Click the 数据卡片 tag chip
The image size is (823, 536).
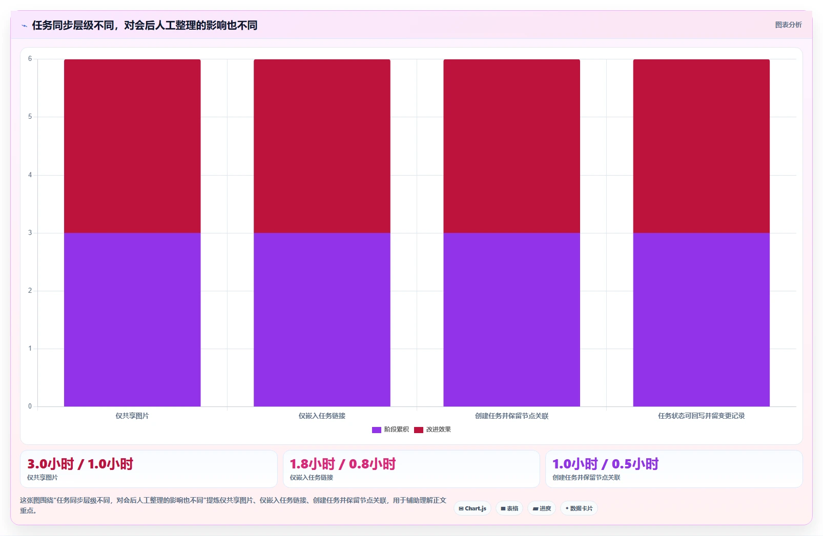coord(579,508)
